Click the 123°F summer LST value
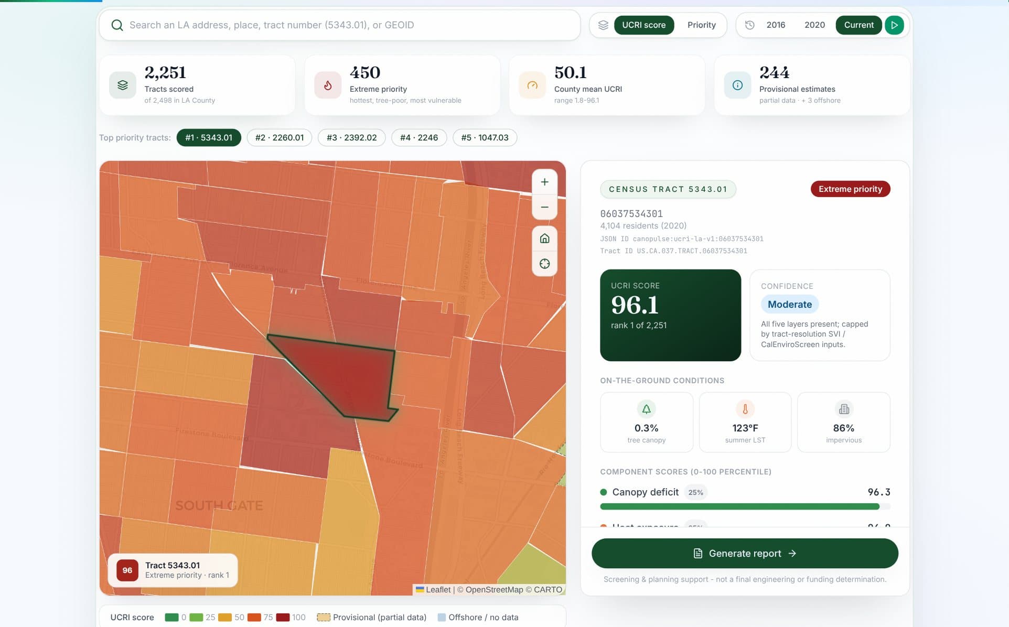The image size is (1009, 627). [x=745, y=428]
